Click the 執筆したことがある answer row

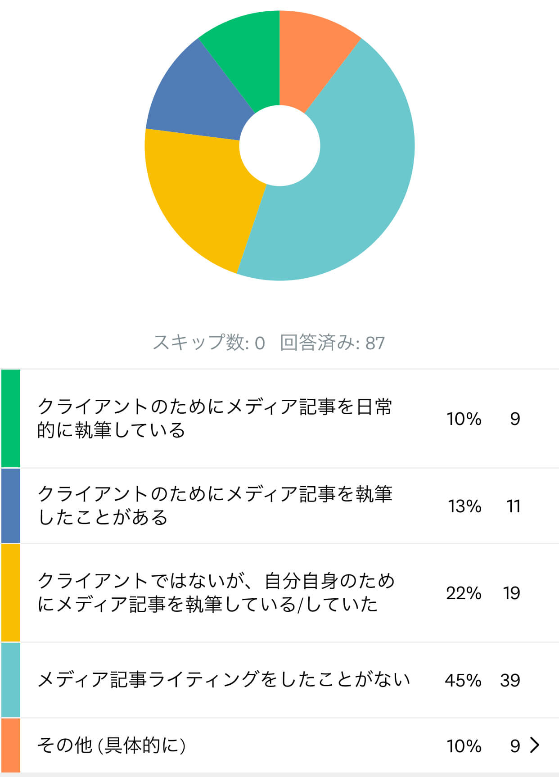tap(279, 506)
